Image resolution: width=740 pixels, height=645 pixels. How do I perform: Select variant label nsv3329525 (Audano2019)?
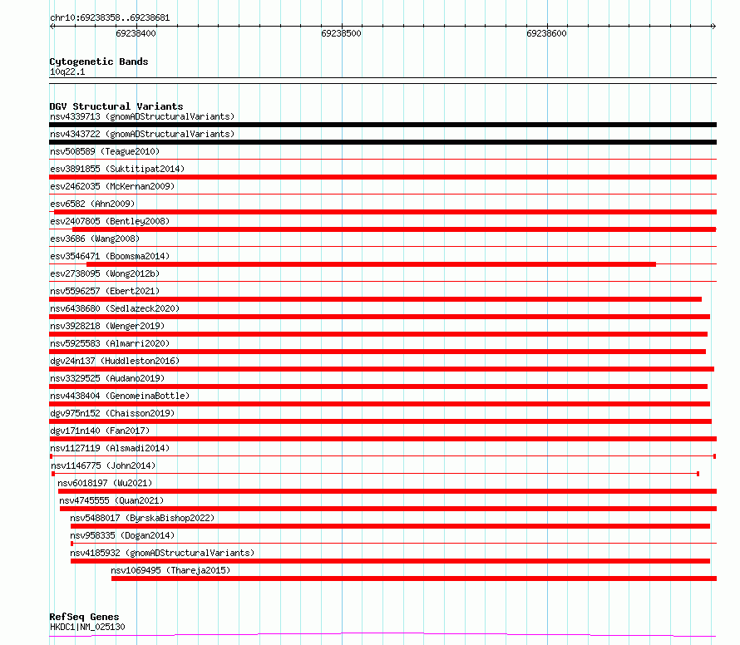point(107,378)
